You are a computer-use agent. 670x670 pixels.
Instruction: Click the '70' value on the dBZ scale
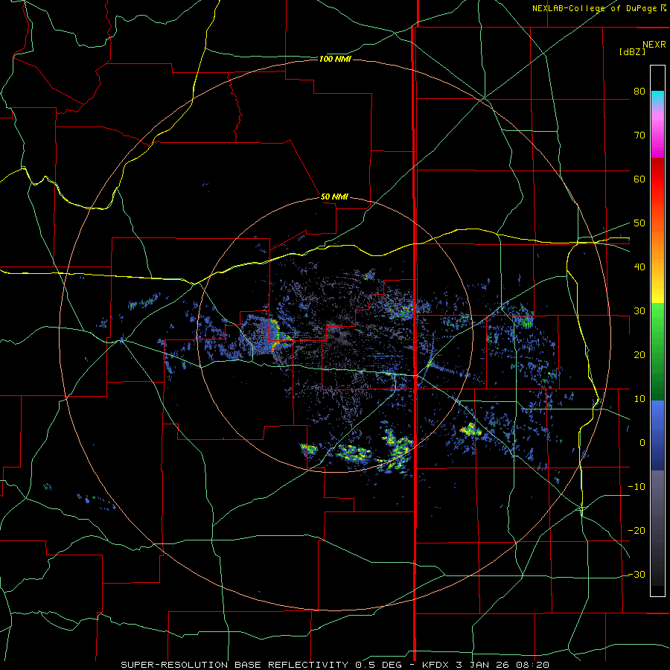(639, 135)
